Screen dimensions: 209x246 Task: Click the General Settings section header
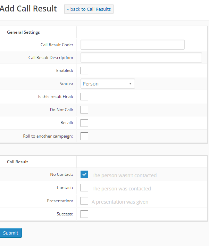23,32
